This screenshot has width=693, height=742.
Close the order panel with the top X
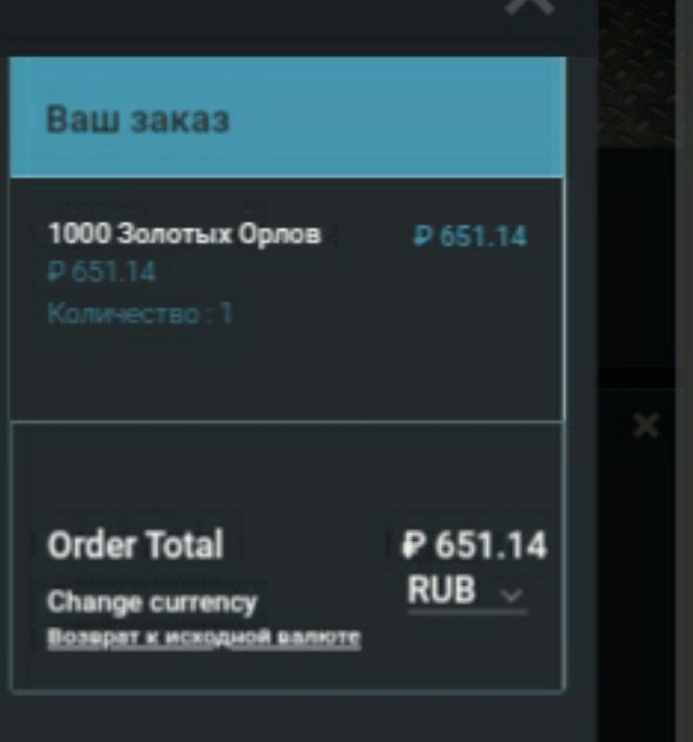(x=528, y=7)
